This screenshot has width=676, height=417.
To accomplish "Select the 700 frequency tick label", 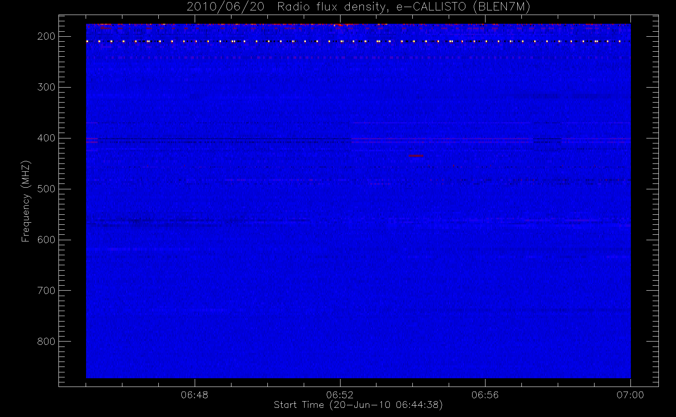I will pyautogui.click(x=46, y=291).
